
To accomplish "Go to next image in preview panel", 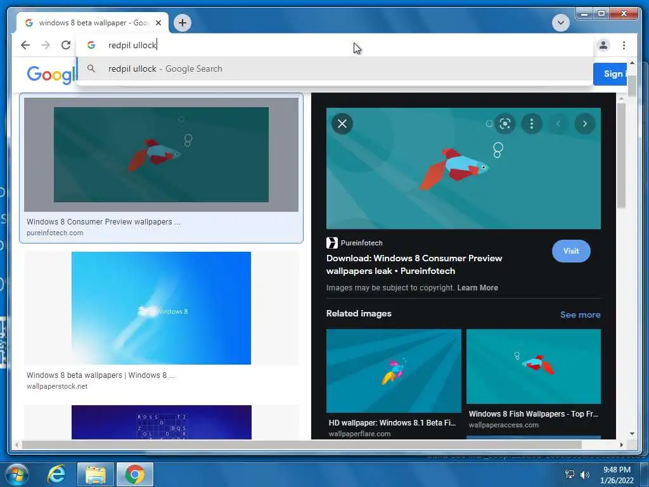I will [x=585, y=124].
